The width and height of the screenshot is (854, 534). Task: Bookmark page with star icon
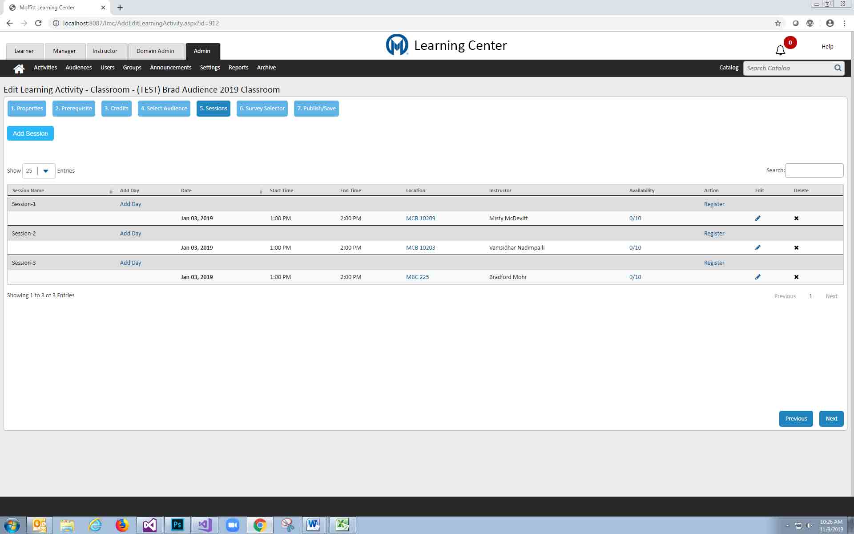point(777,23)
